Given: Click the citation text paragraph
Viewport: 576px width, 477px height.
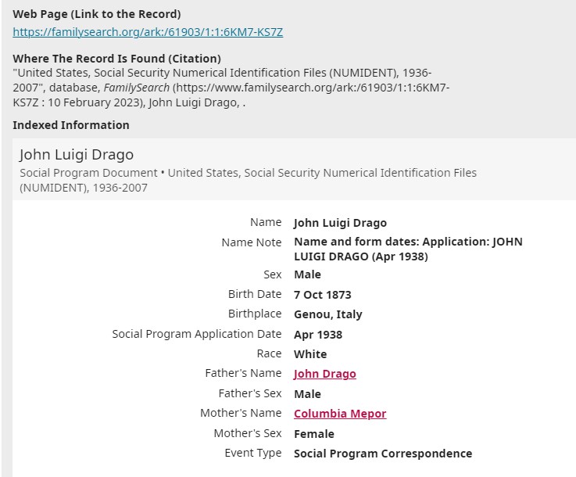Looking at the screenshot, I should pyautogui.click(x=231, y=88).
